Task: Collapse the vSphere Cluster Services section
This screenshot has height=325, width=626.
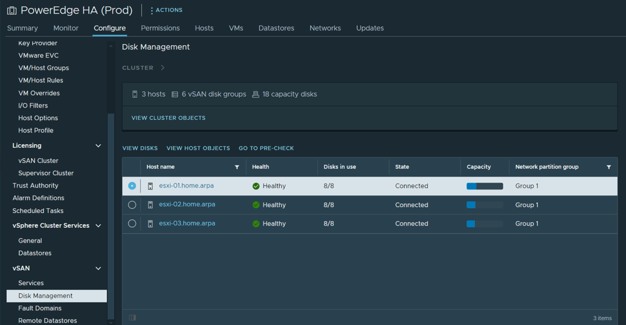Action: pos(98,225)
